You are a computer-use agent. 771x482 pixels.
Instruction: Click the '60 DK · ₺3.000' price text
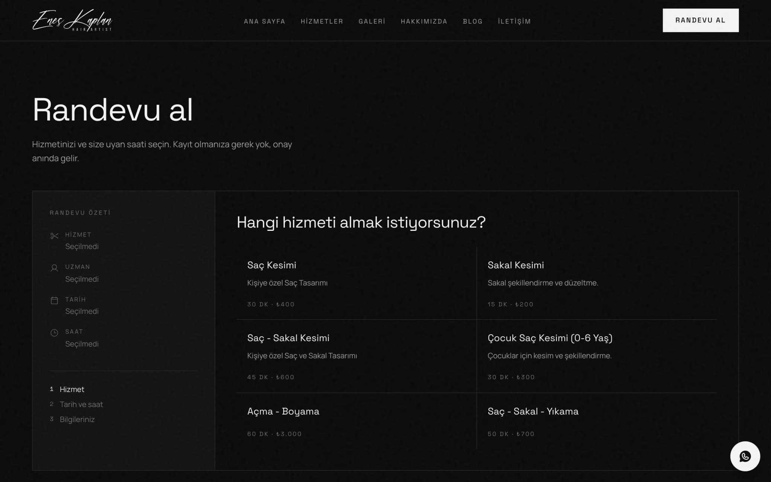tap(274, 434)
